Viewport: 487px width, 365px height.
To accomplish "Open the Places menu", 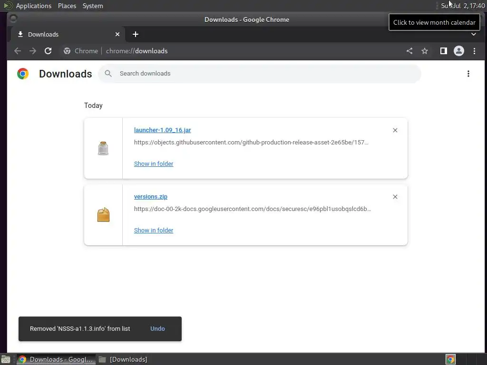I will [67, 6].
